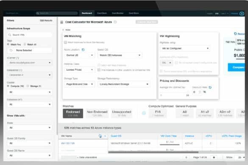Open the vCPU headroom 0% dropdown
Viewport: 248px width, 165px height.
(x=166, y=63)
